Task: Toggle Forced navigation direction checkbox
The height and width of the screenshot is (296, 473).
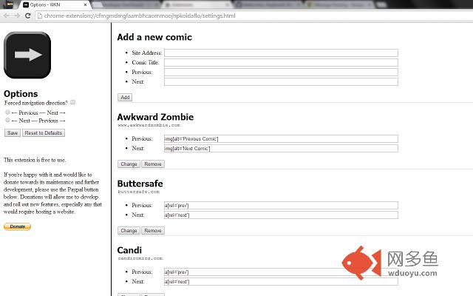Action: coord(72,102)
